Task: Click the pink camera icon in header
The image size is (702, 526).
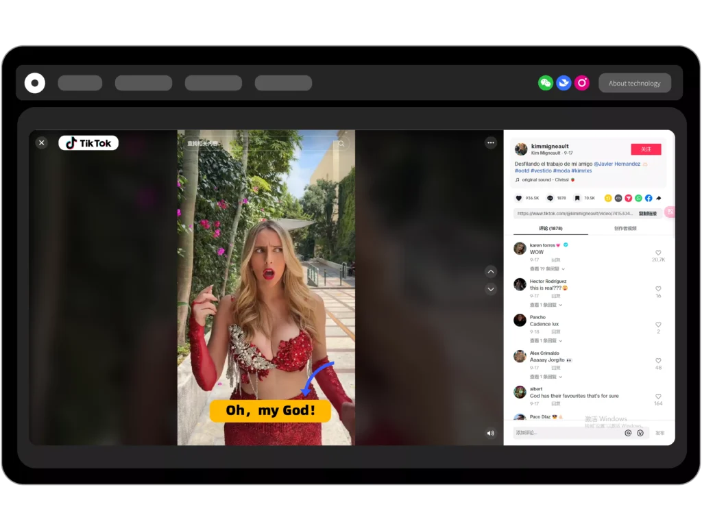Action: (x=581, y=83)
